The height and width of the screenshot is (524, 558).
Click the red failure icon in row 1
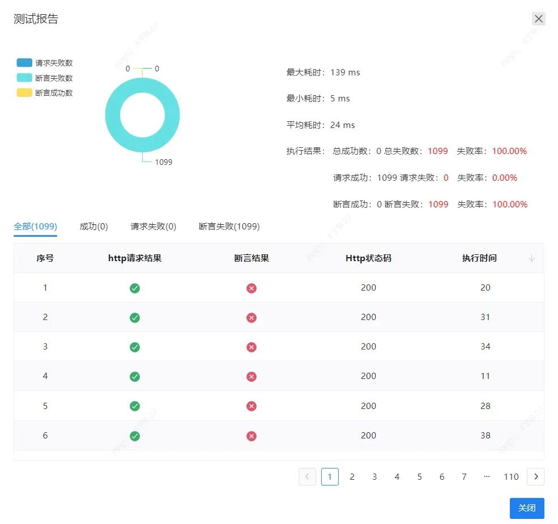click(x=251, y=287)
